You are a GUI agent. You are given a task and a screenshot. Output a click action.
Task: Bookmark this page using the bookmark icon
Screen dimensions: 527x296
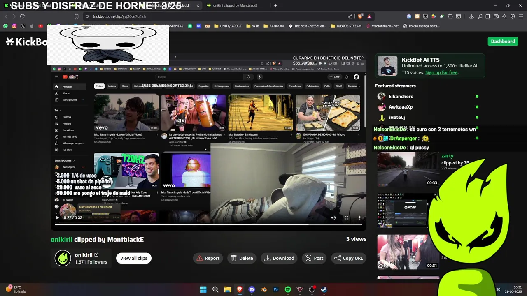point(76,16)
